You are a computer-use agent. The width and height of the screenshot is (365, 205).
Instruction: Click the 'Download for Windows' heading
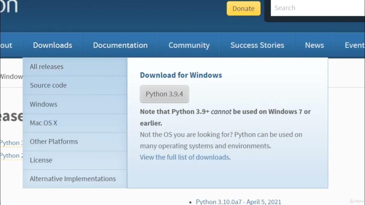pos(181,75)
